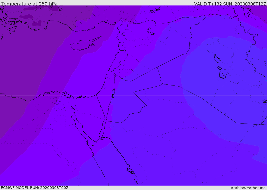Click the "Temperature at 250 hPa" title text

[29, 4]
